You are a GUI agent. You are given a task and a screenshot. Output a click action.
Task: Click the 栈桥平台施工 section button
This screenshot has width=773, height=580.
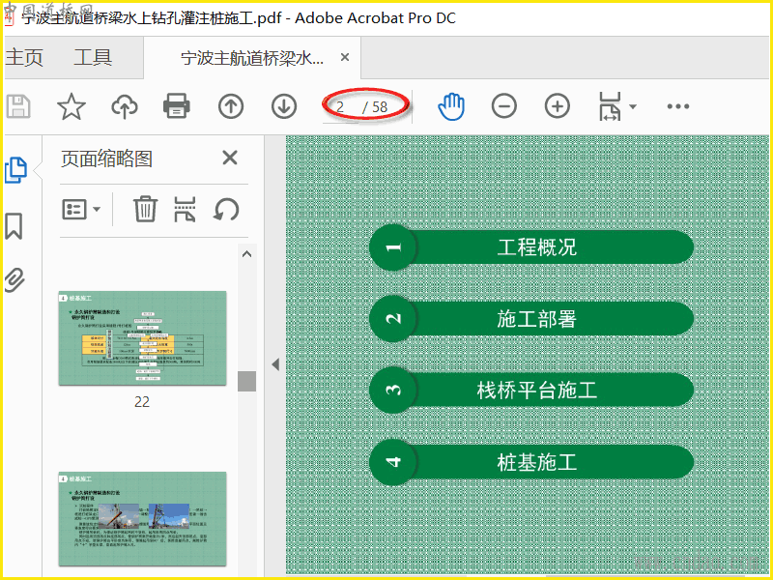pos(531,390)
